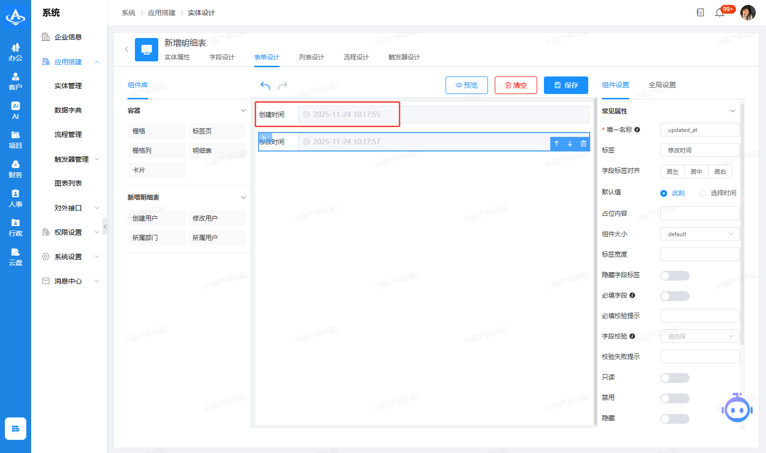Click the chatbot robot assistant icon
The width and height of the screenshot is (766, 453).
click(x=737, y=409)
